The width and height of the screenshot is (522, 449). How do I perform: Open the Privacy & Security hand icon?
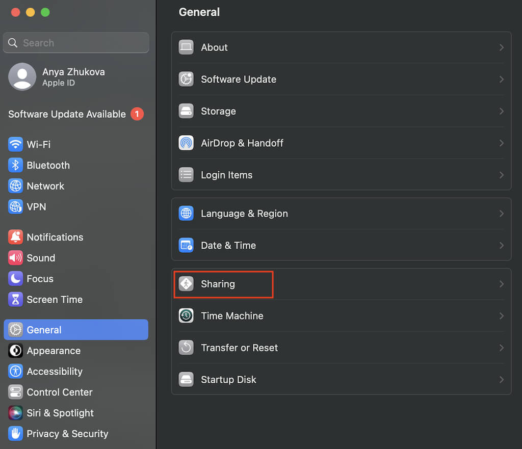point(15,433)
